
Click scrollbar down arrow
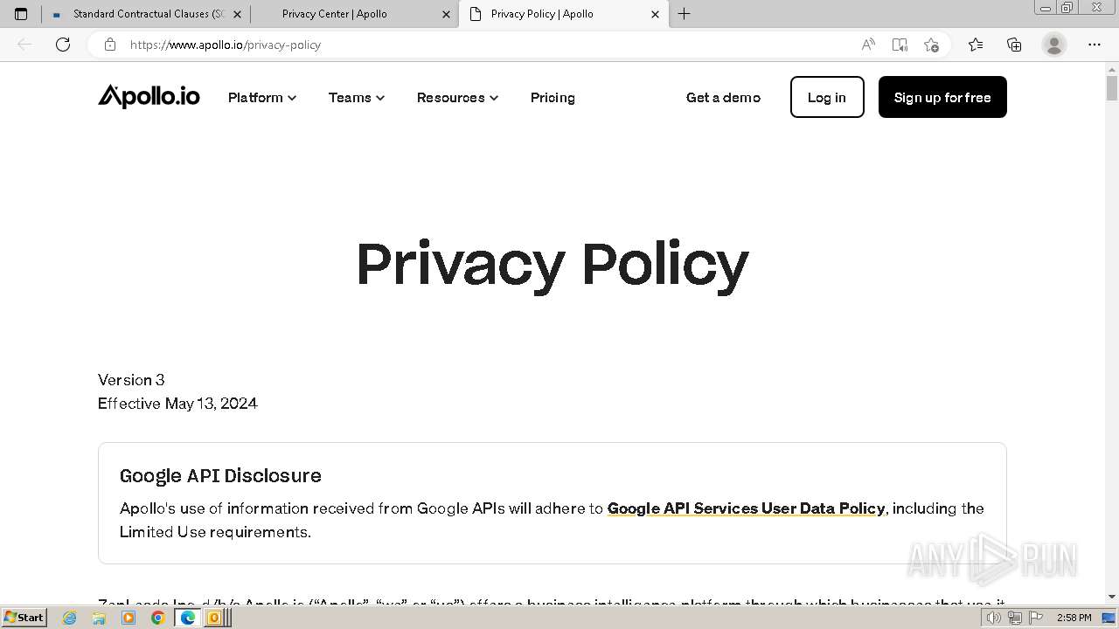click(1112, 597)
